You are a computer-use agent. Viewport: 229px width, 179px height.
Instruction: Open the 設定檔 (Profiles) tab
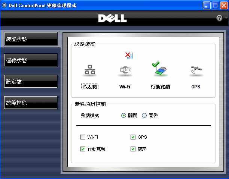pyautogui.click(x=31, y=81)
